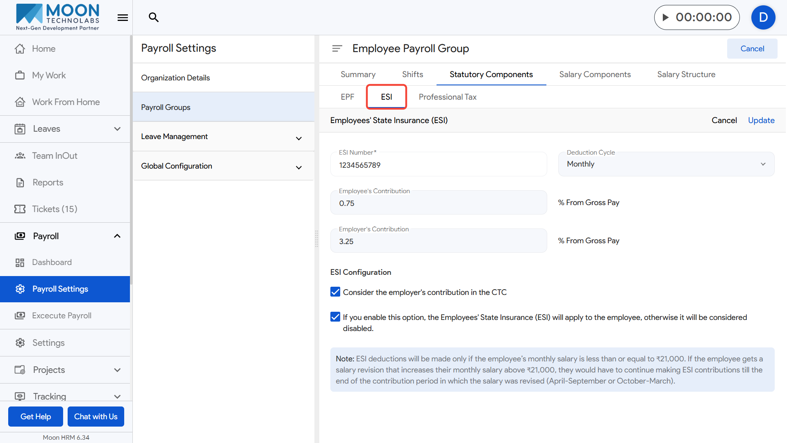
Task: Click the Update link
Action: point(761,120)
